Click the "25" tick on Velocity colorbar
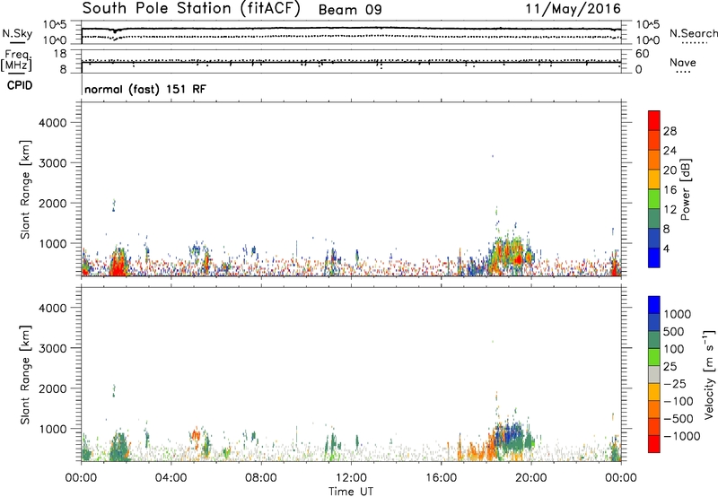The width and height of the screenshot is (718, 497). pos(670,367)
